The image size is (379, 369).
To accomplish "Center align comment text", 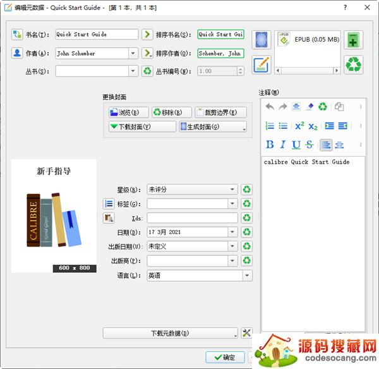I will 339,145.
